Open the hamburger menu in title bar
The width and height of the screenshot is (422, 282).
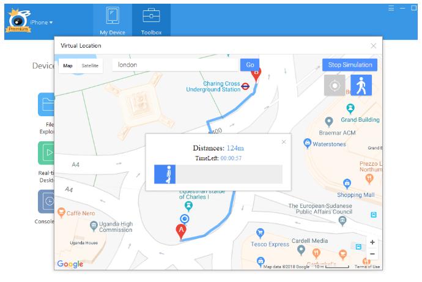point(391,8)
